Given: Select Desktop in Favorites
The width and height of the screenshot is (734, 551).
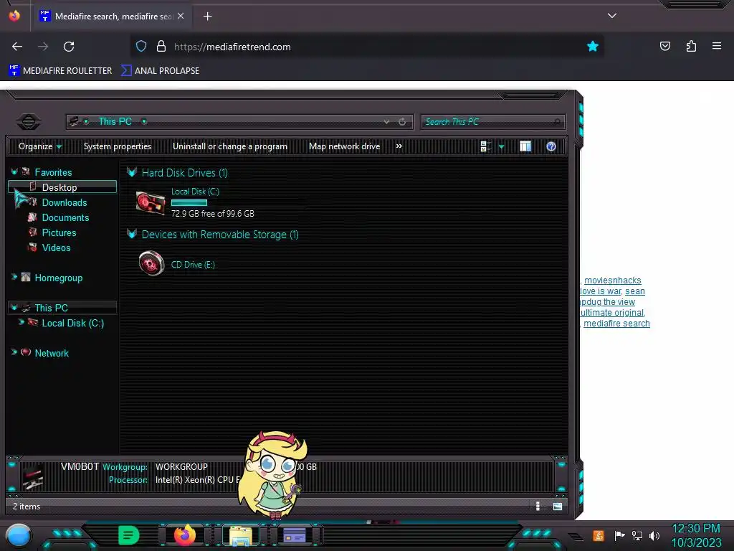Looking at the screenshot, I should [62, 187].
